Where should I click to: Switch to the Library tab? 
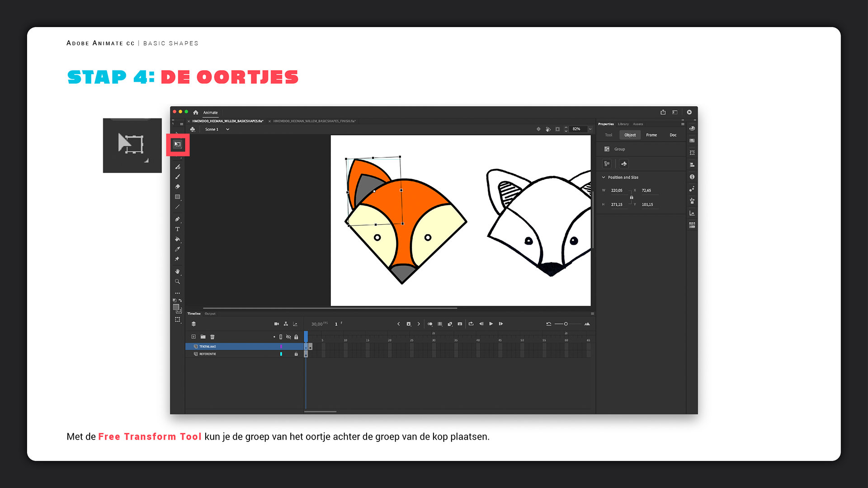click(x=623, y=124)
